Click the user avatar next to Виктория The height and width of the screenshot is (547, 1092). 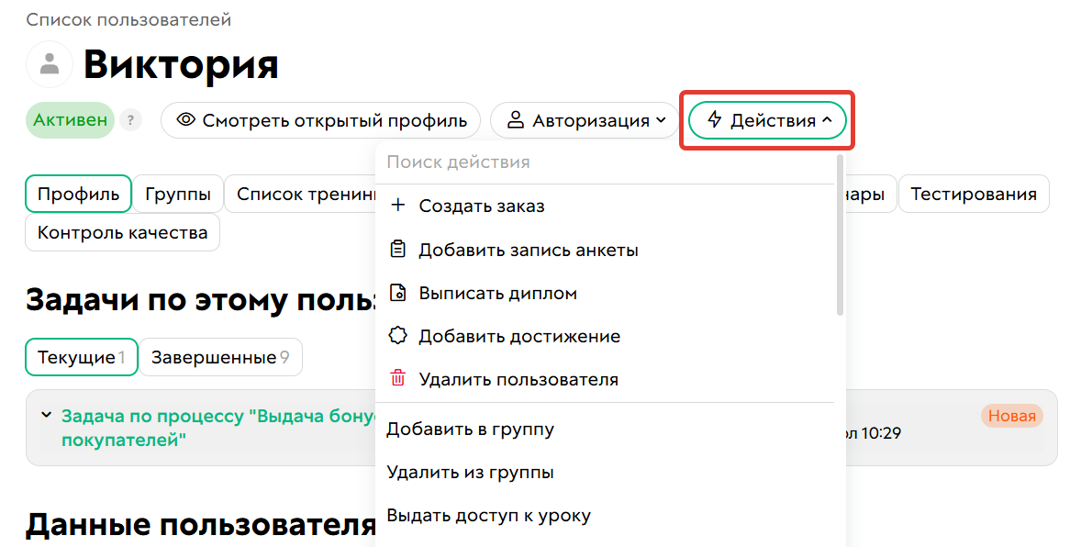click(49, 64)
